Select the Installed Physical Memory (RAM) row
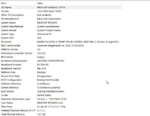150x116 pixels. coord(18,110)
